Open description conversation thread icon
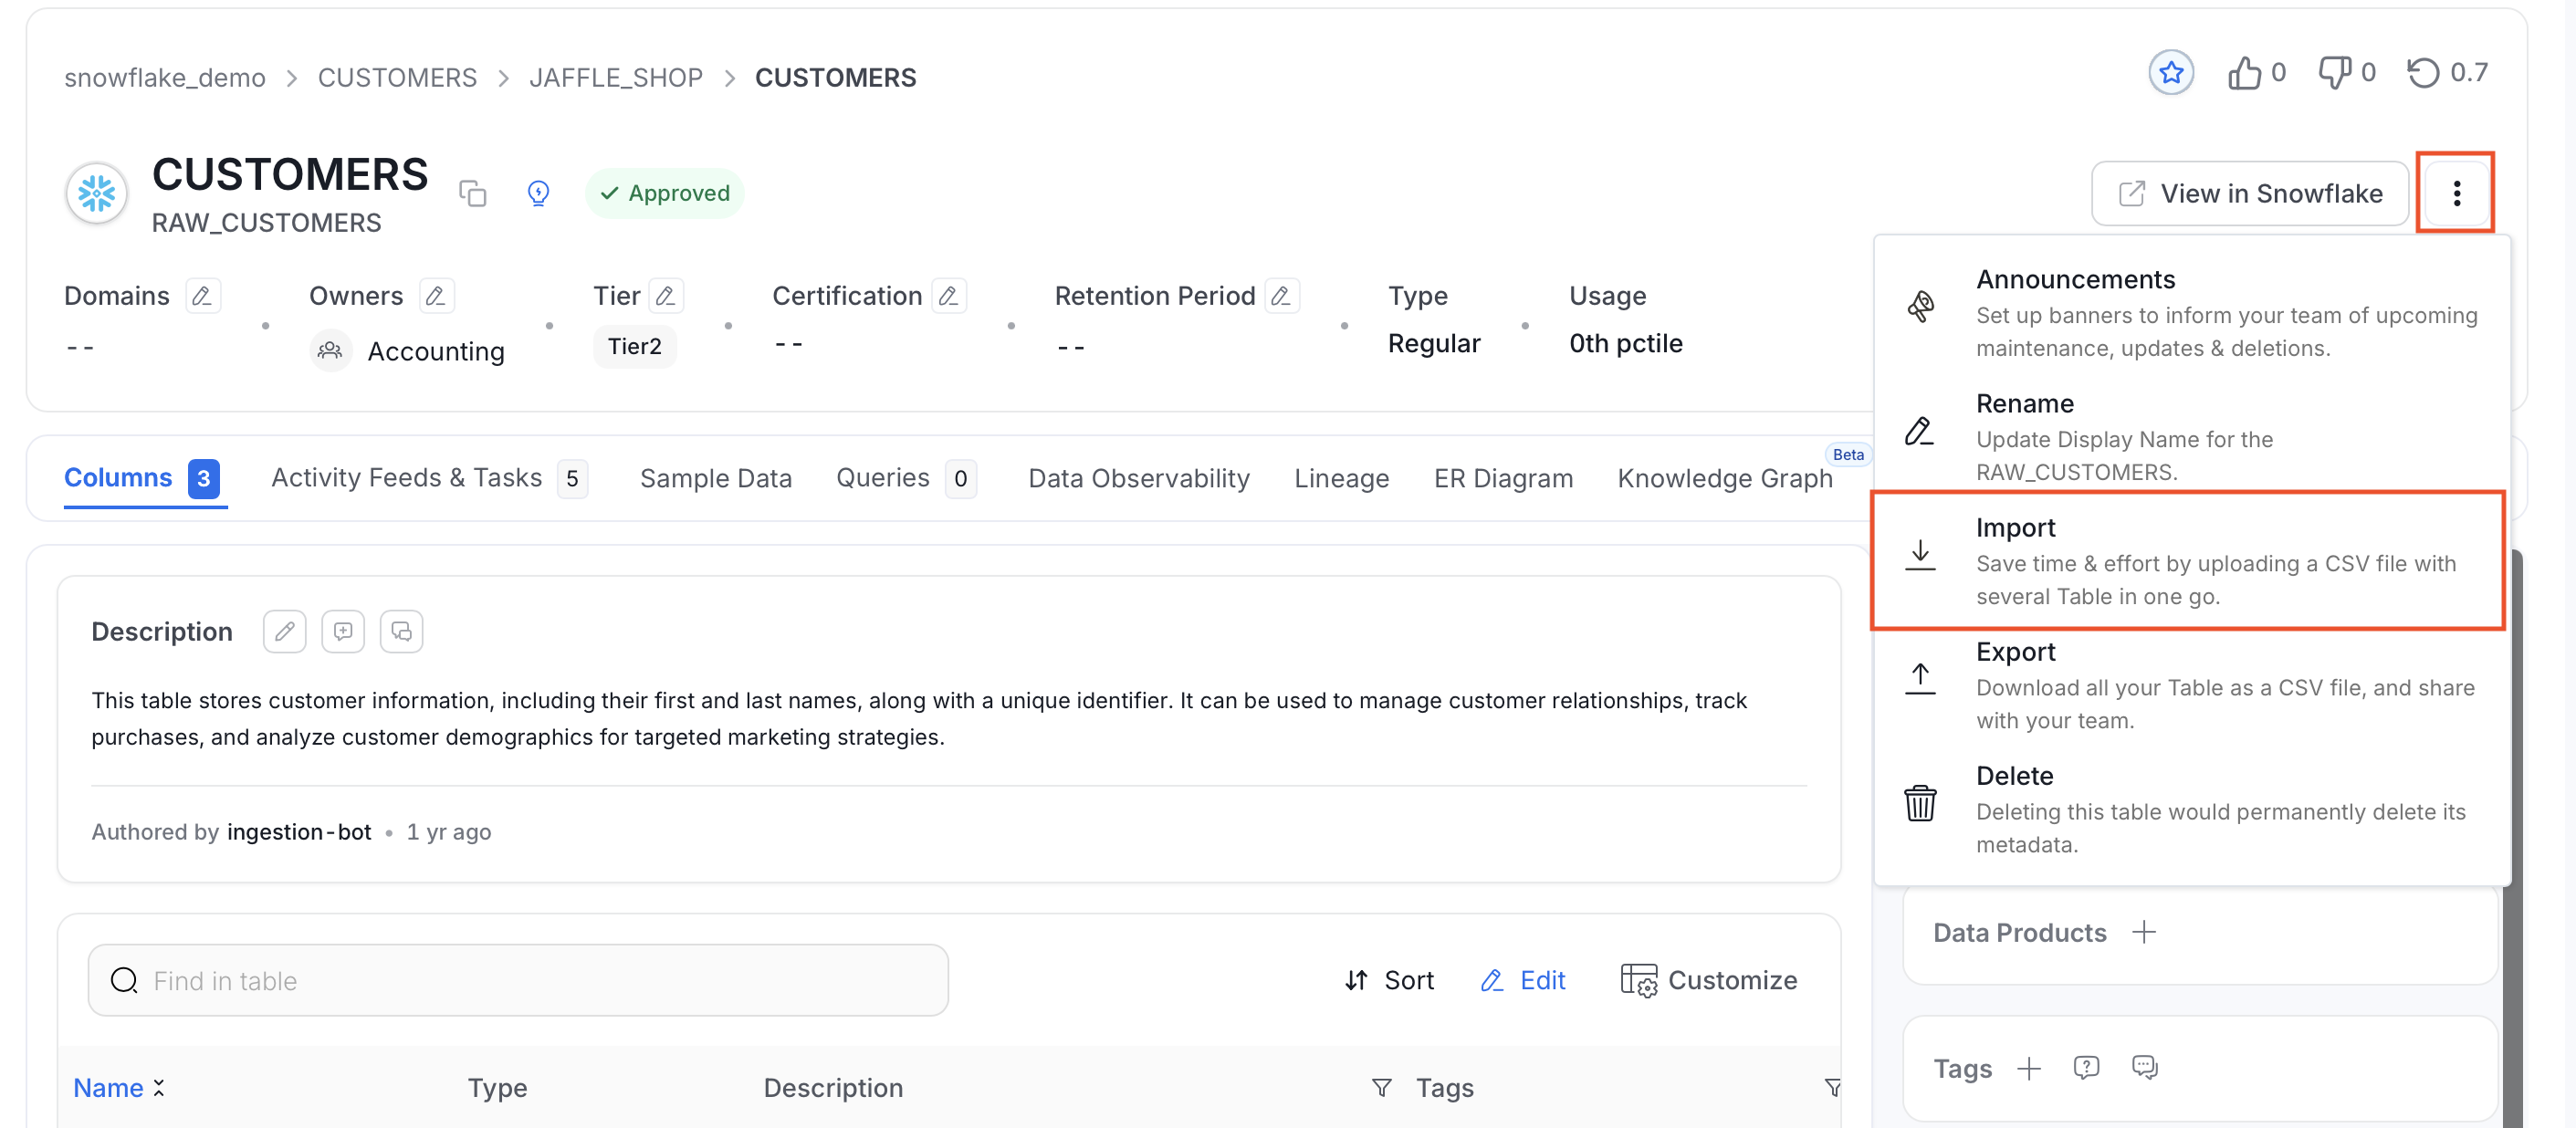 [401, 631]
